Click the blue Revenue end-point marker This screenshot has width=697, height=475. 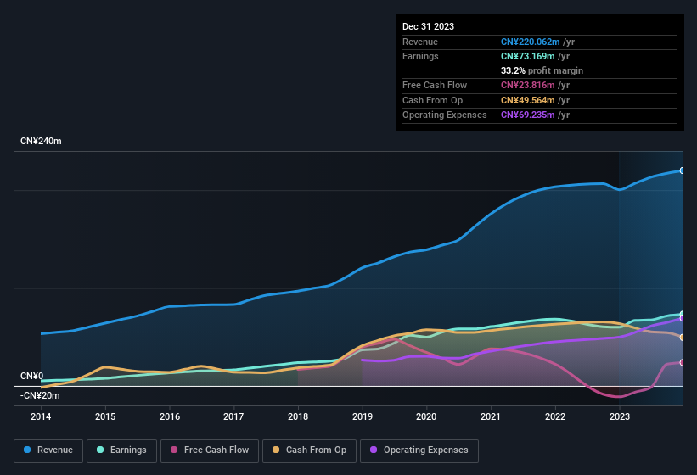(682, 170)
